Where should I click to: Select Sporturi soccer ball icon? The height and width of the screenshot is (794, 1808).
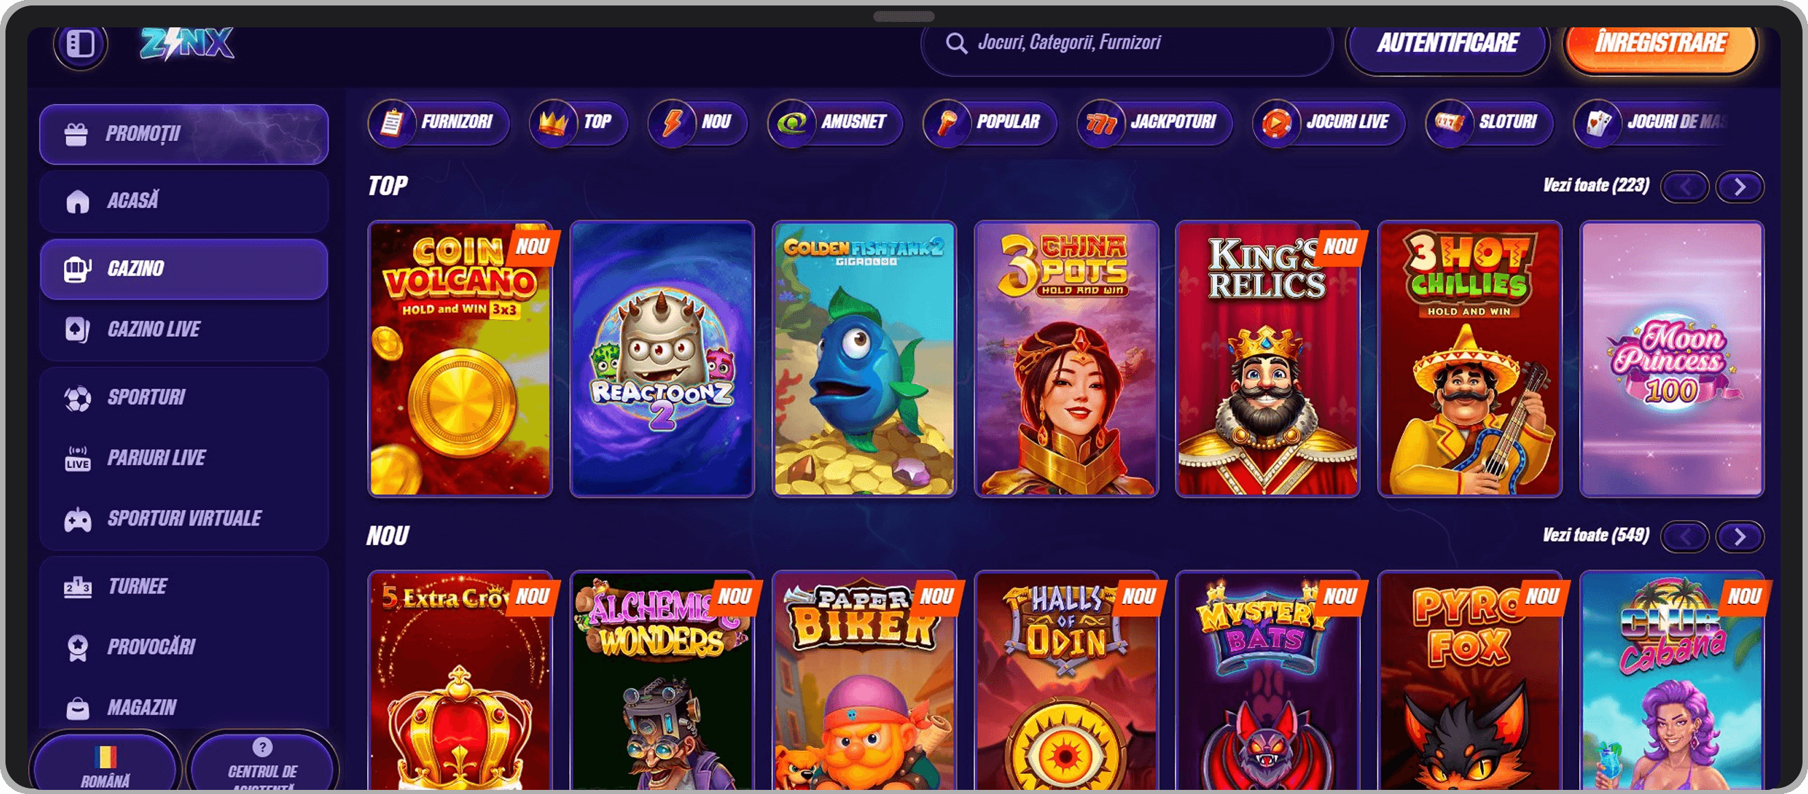[77, 398]
